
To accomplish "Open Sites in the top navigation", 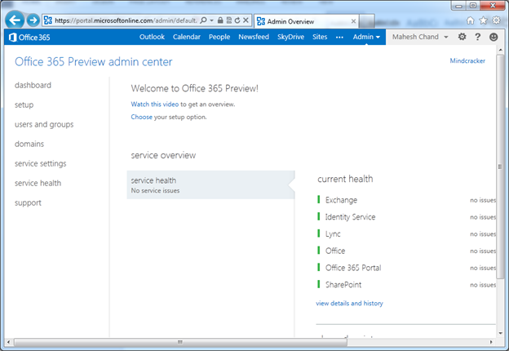I will pyautogui.click(x=320, y=37).
